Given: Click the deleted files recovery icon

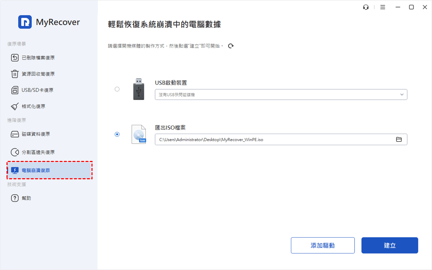Looking at the screenshot, I should pyautogui.click(x=15, y=58).
